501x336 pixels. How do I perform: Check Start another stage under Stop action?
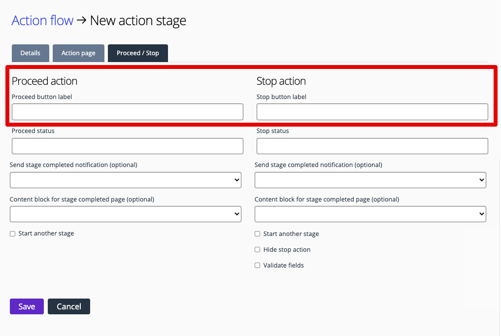pos(257,234)
